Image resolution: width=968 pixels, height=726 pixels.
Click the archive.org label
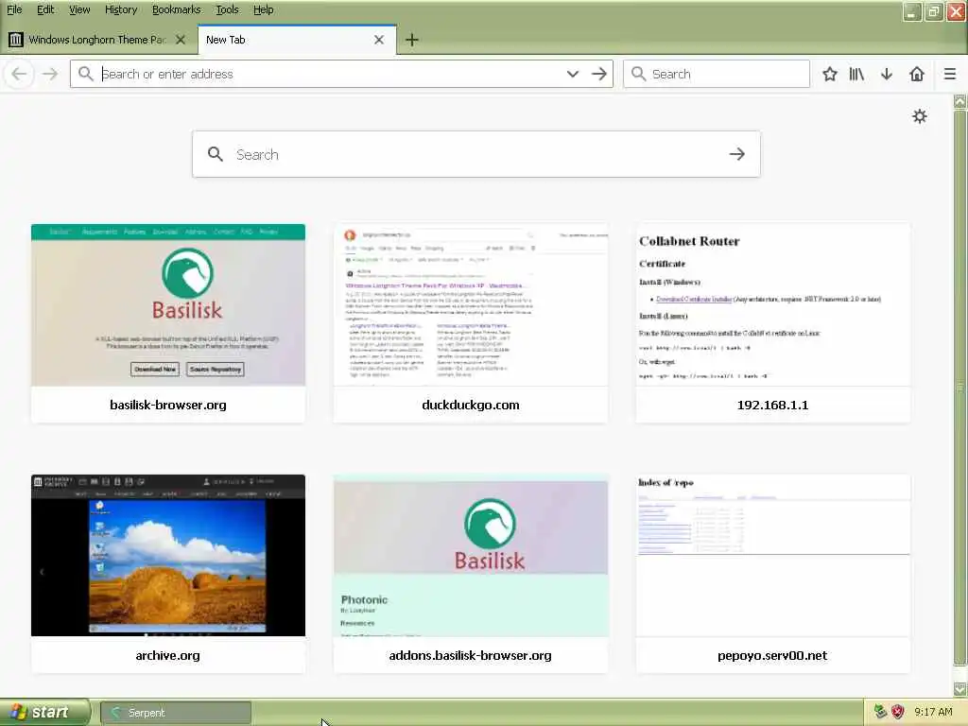[168, 656]
